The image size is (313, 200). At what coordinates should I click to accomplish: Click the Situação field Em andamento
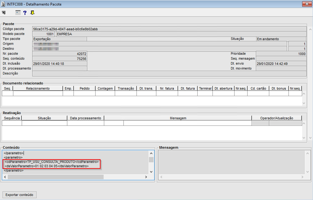click(281, 39)
